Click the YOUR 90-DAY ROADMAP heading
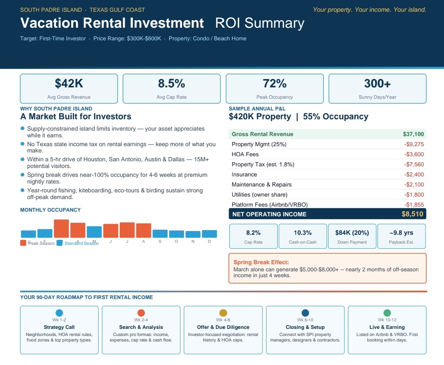The image size is (444, 365). pos(87,297)
